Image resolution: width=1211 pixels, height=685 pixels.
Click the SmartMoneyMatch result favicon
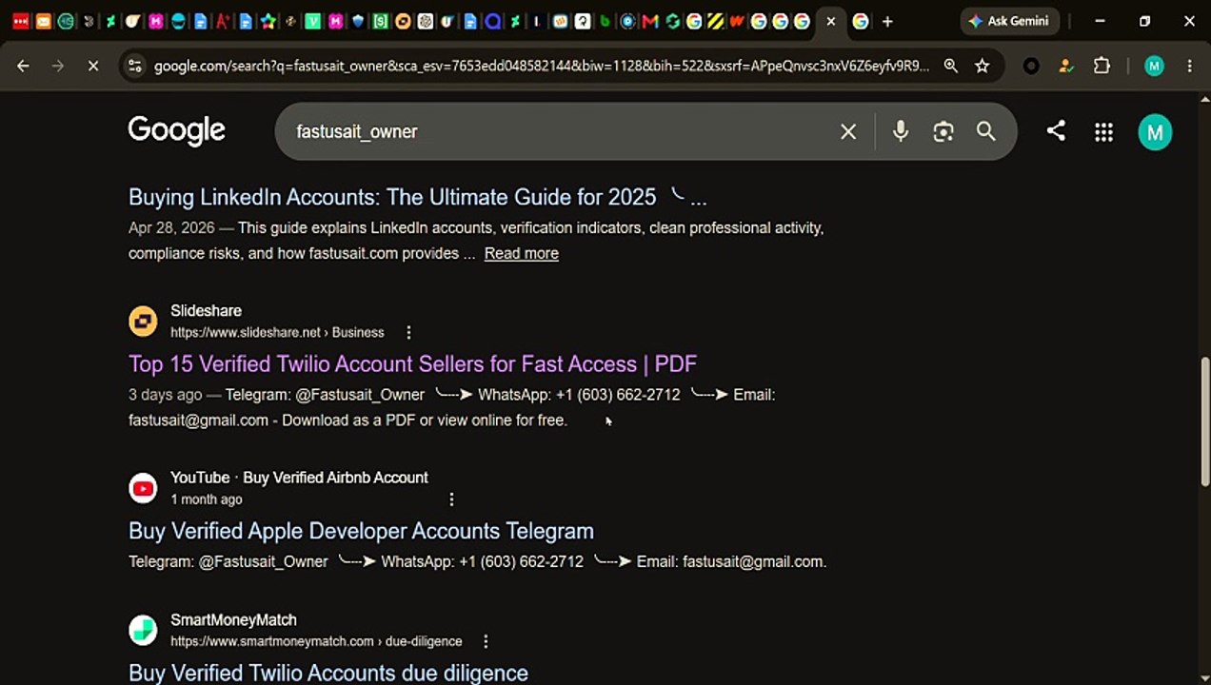point(143,630)
